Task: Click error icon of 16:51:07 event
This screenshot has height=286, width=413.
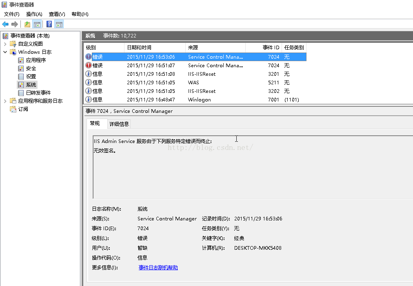Action: point(89,65)
